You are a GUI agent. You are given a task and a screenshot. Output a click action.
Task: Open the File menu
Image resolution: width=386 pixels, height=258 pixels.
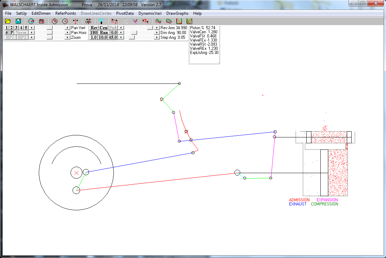8,13
